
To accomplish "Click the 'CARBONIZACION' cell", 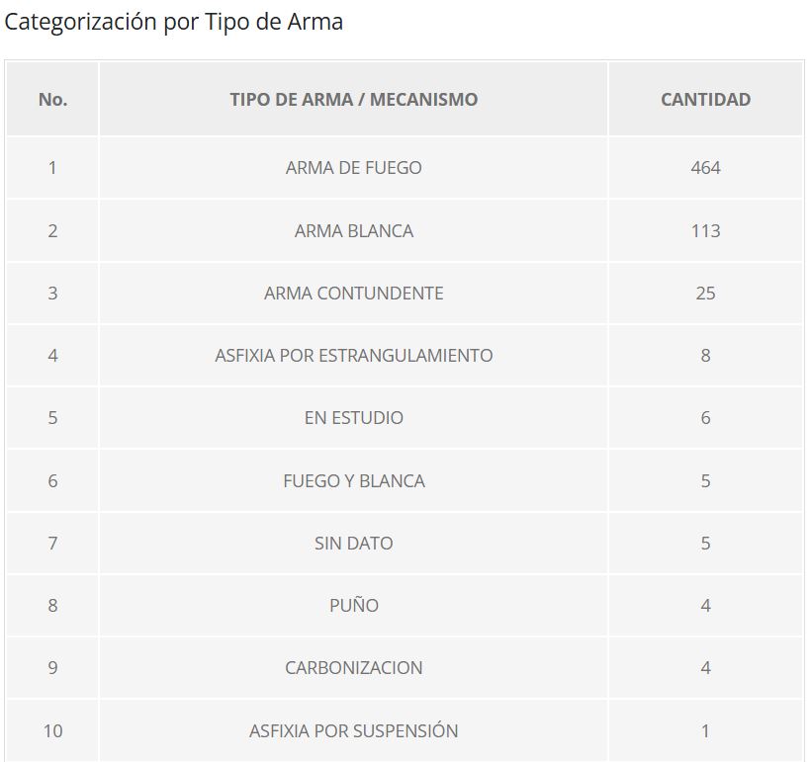I will click(353, 668).
